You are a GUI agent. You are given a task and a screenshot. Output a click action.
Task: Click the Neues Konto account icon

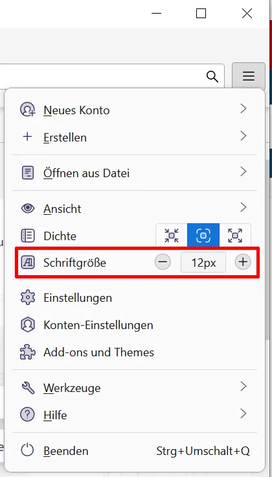[28, 110]
